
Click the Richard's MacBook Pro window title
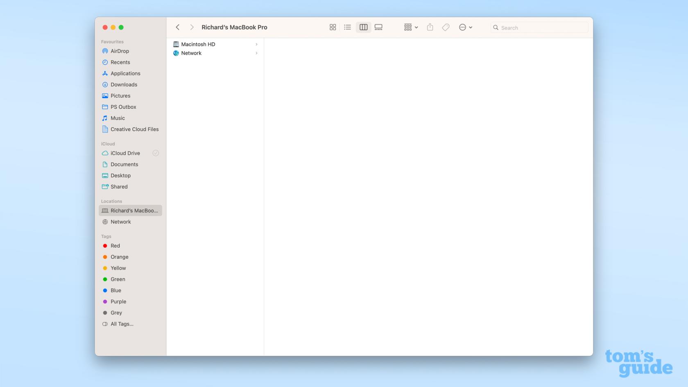[234, 27]
